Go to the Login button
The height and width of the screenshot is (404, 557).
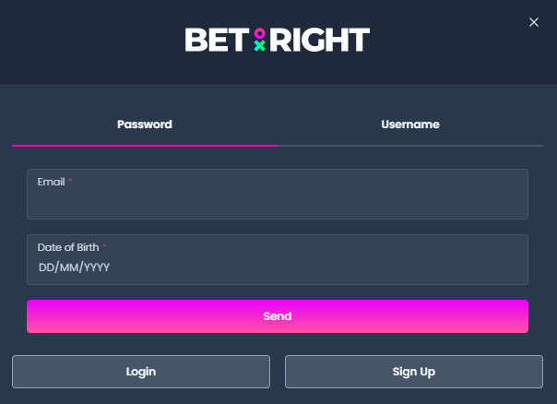141,372
